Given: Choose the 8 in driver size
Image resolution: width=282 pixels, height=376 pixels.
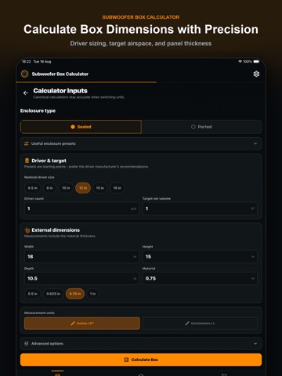Looking at the screenshot, I should (49, 188).
